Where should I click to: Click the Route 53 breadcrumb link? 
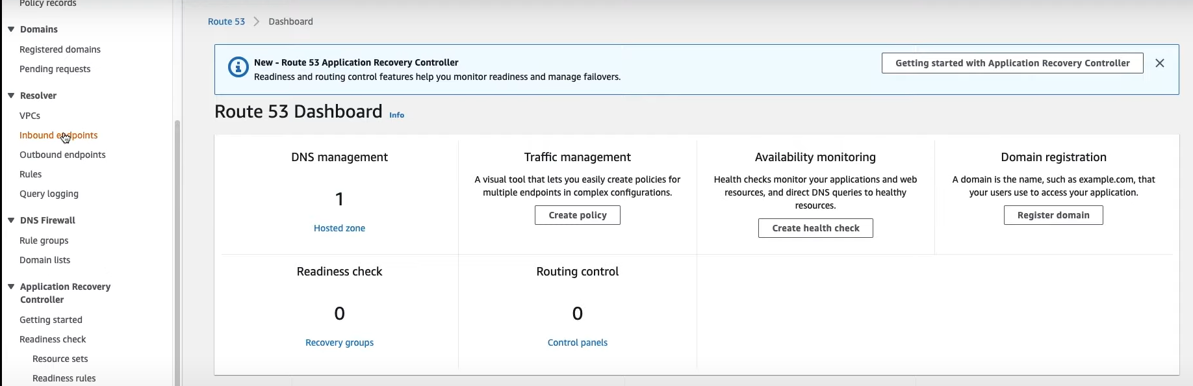(x=226, y=21)
